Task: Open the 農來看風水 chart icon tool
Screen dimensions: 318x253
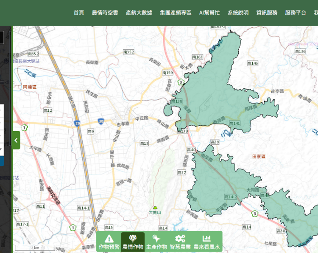Action: [x=206, y=241]
